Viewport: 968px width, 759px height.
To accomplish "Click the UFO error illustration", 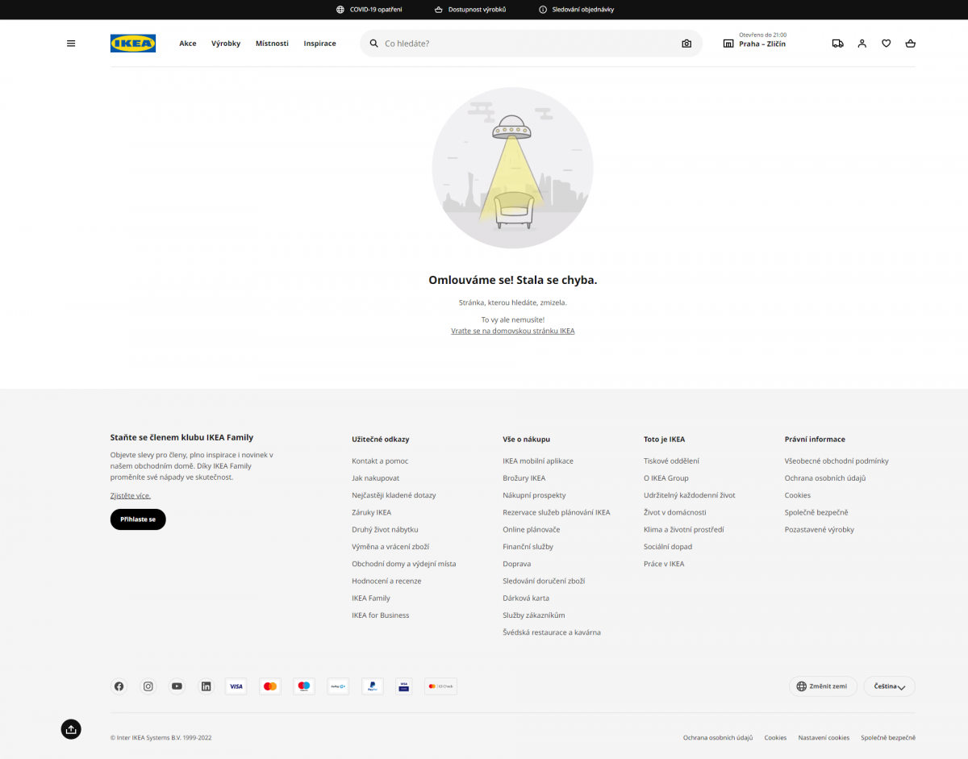I will pyautogui.click(x=513, y=168).
